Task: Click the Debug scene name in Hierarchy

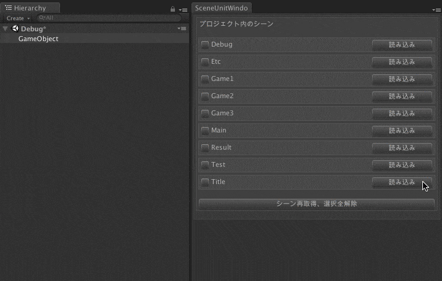Action: (33, 29)
